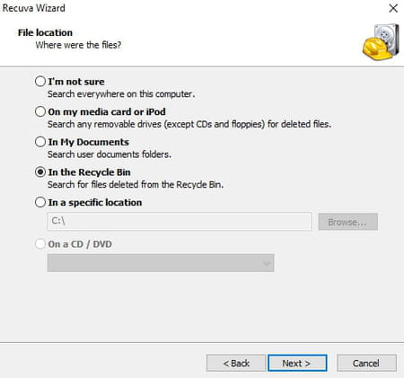The image size is (404, 378).
Task: Enable "In a specific location" option
Action: 40,202
